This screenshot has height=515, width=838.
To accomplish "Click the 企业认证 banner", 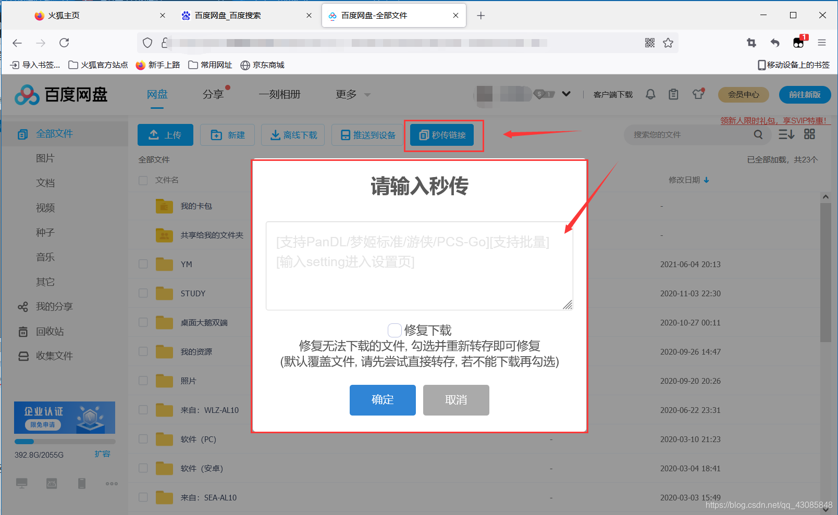I will [x=65, y=418].
